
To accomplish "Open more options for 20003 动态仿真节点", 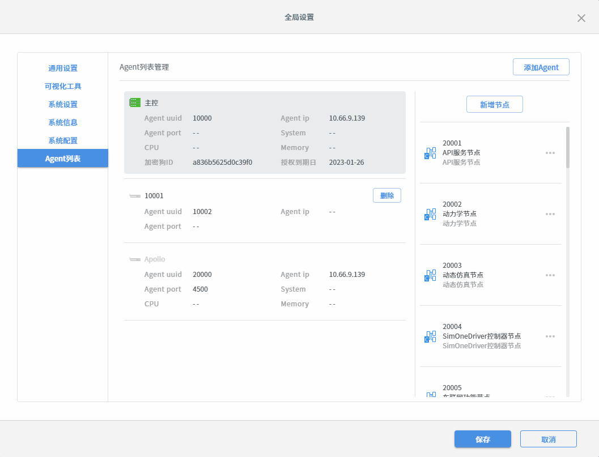I will (550, 275).
